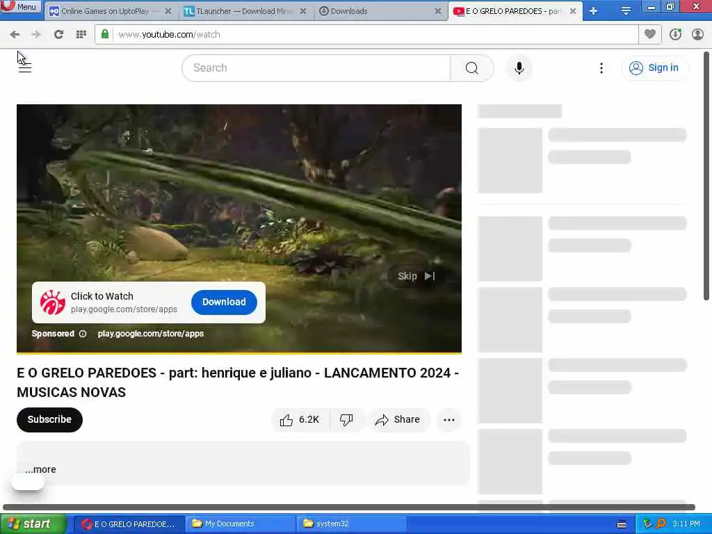Click the magnifier search button

coord(472,68)
